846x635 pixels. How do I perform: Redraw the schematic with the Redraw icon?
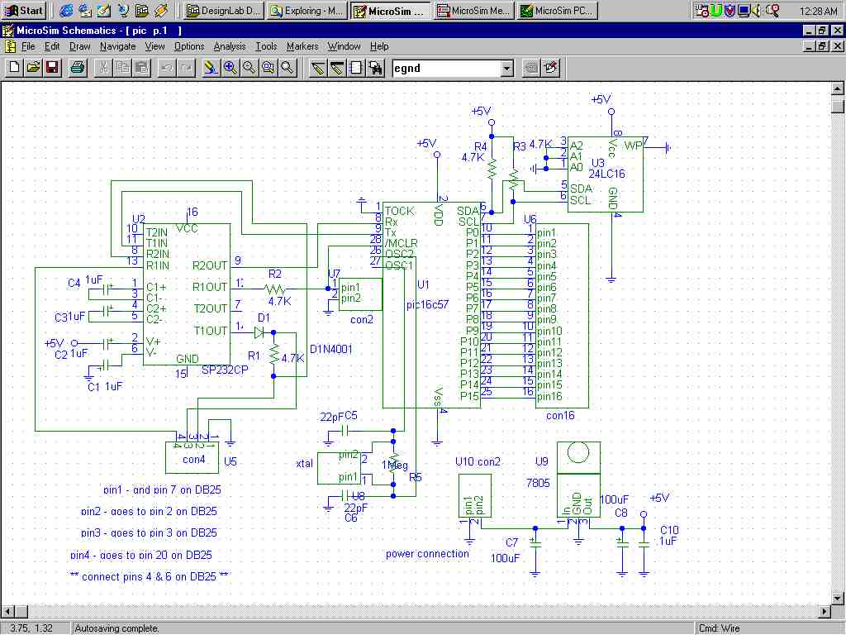pos(211,68)
